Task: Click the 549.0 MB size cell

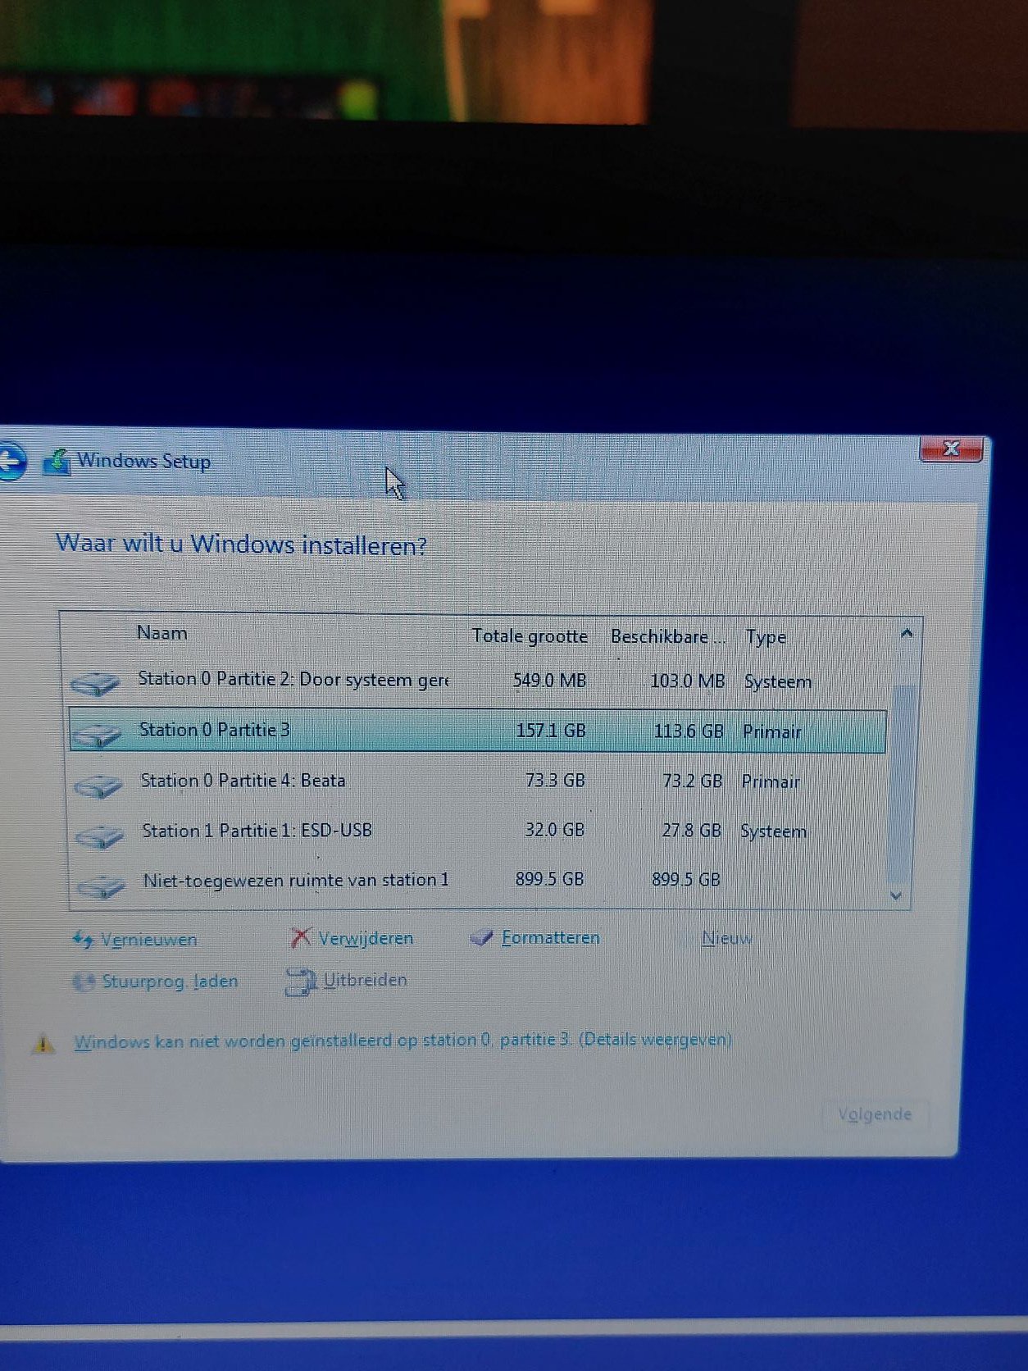Action: point(549,681)
